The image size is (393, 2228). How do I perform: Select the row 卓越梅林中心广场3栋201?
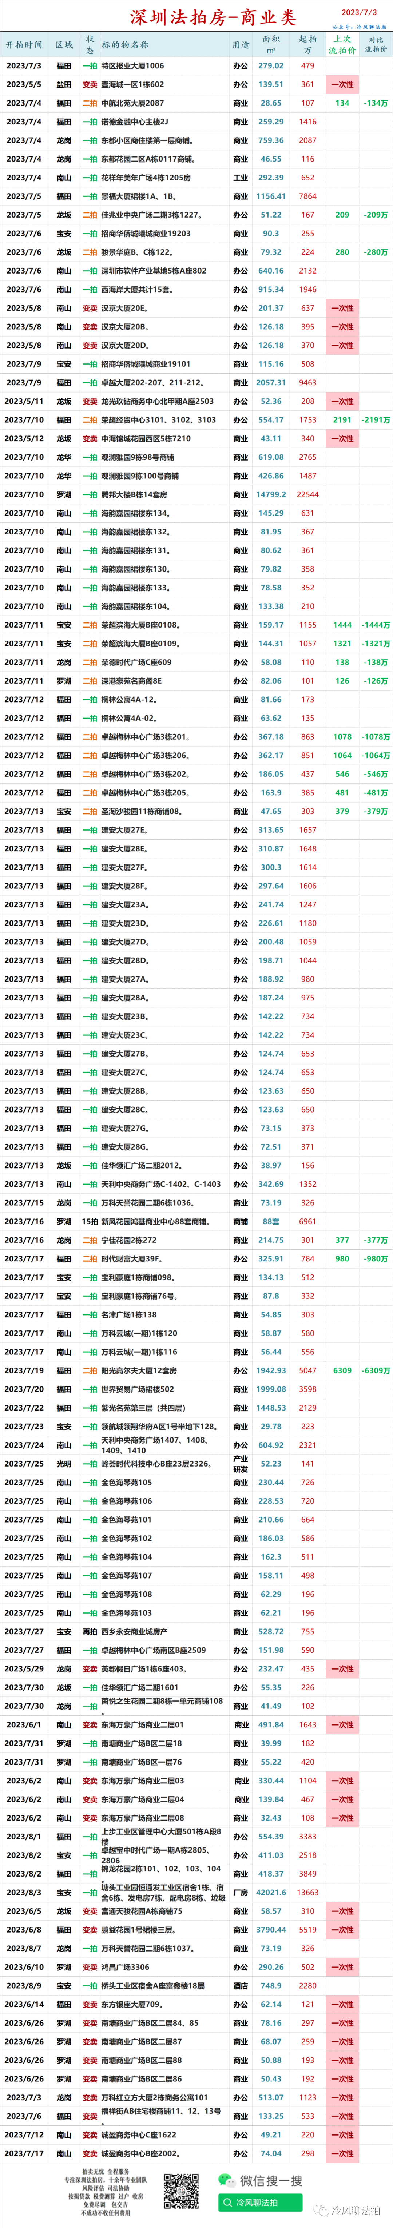(x=196, y=737)
